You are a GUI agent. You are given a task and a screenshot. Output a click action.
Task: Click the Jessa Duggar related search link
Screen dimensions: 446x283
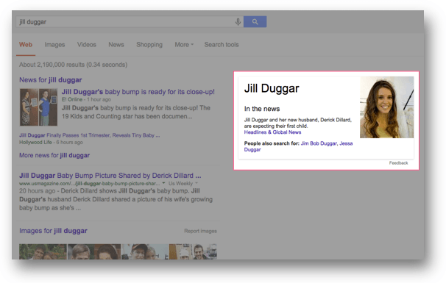(346, 143)
